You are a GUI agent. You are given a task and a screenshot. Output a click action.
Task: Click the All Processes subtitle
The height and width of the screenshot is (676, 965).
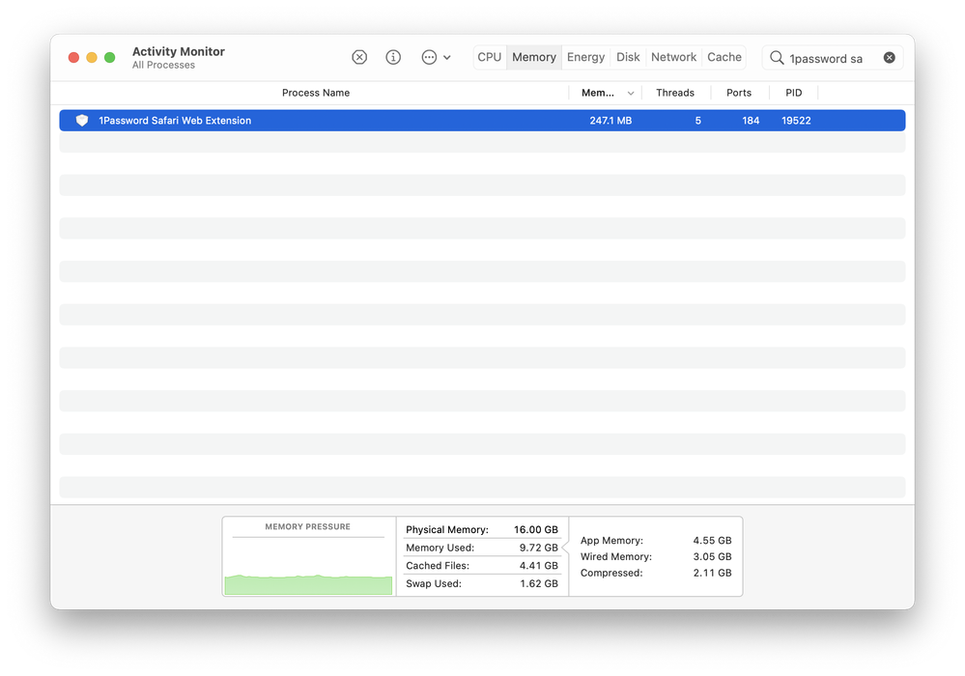[163, 66]
